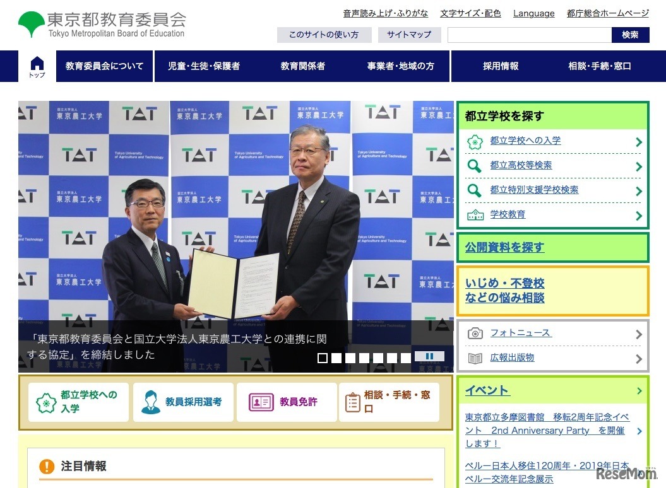Open 教育関係者 menu

coord(303,66)
